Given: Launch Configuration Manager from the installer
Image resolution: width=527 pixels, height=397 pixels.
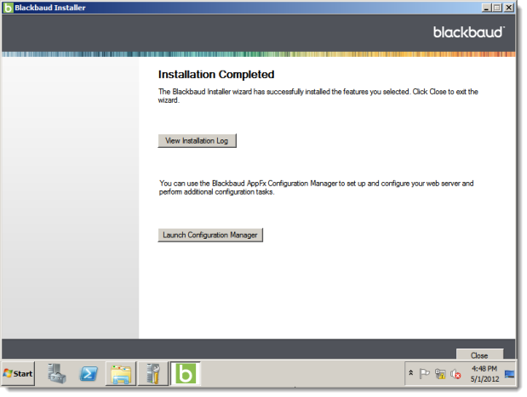Looking at the screenshot, I should point(210,235).
